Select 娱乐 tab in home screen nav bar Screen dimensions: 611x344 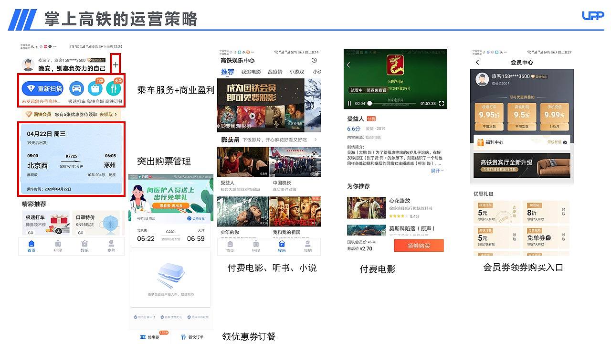click(x=84, y=246)
